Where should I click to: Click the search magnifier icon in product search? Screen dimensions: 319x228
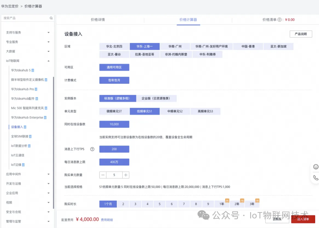(51, 18)
